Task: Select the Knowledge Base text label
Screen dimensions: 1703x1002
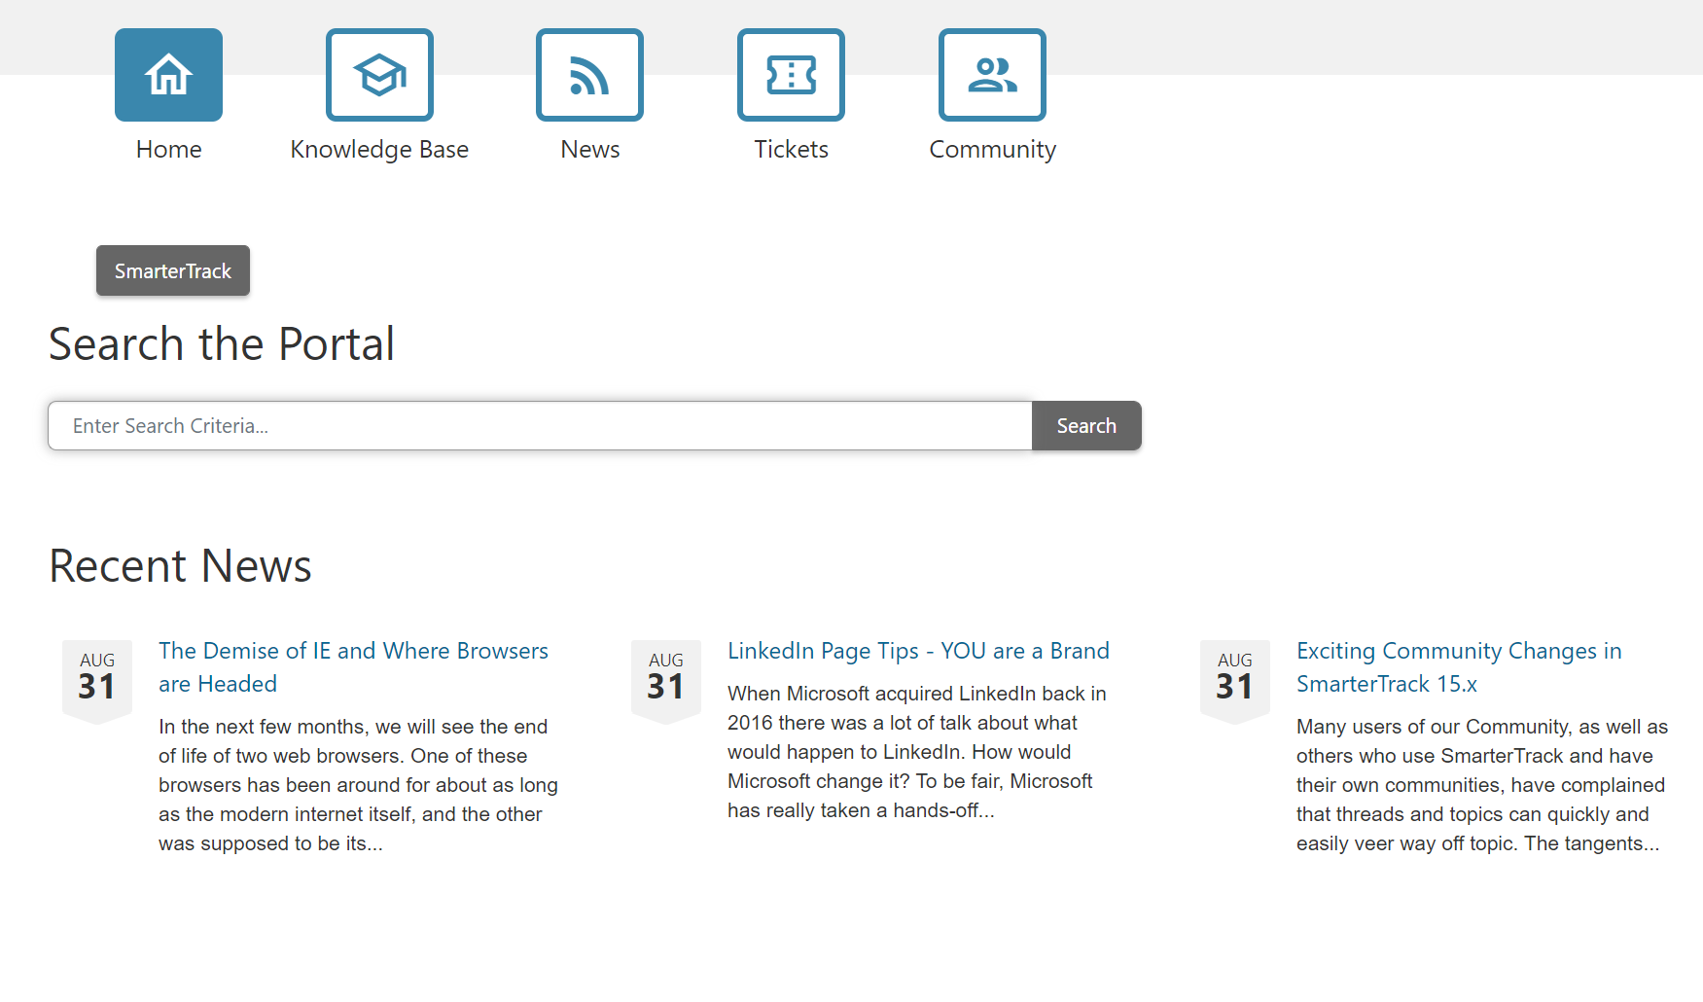Action: (x=379, y=149)
